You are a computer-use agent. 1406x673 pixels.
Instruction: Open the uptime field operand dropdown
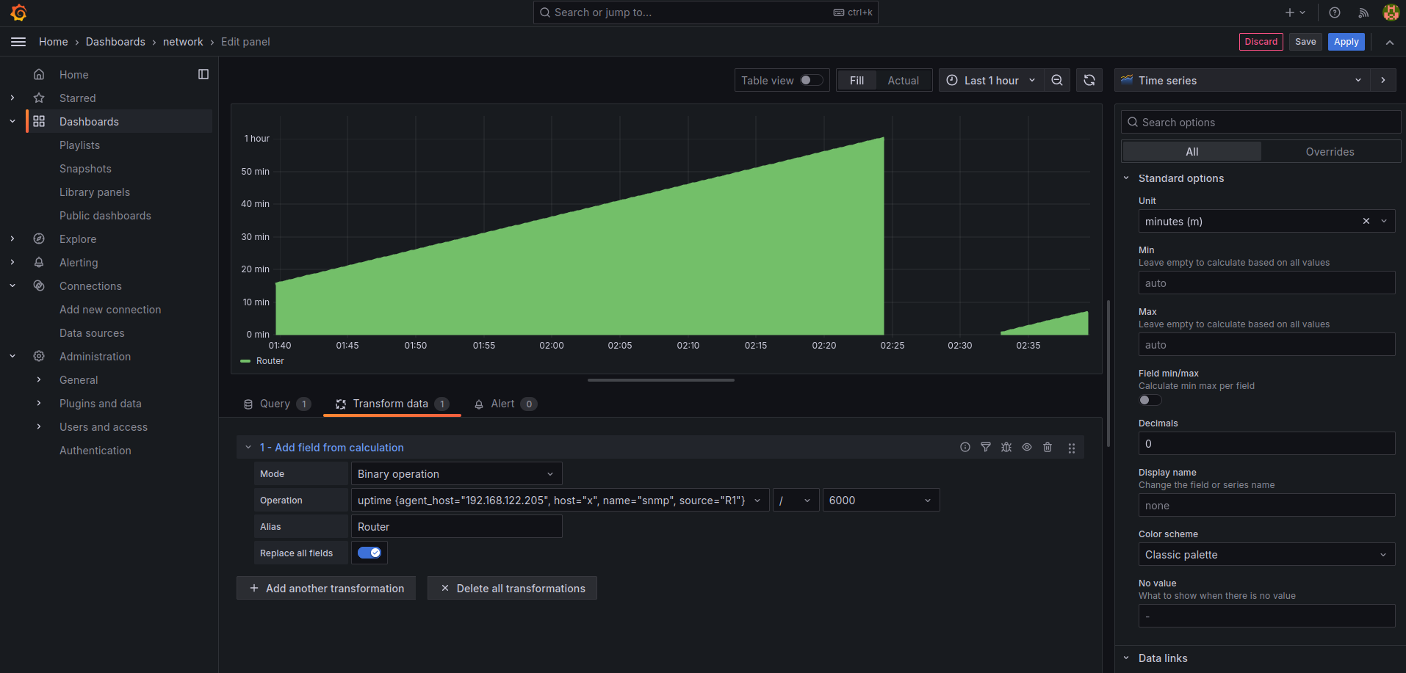[560, 500]
